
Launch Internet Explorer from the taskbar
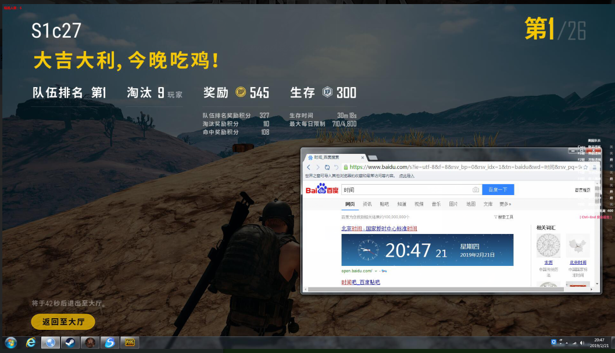tap(31, 343)
